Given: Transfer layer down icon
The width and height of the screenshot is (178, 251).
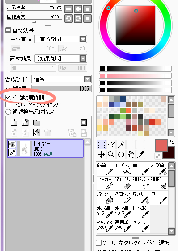Looking at the screenshot, I should click(14, 133).
